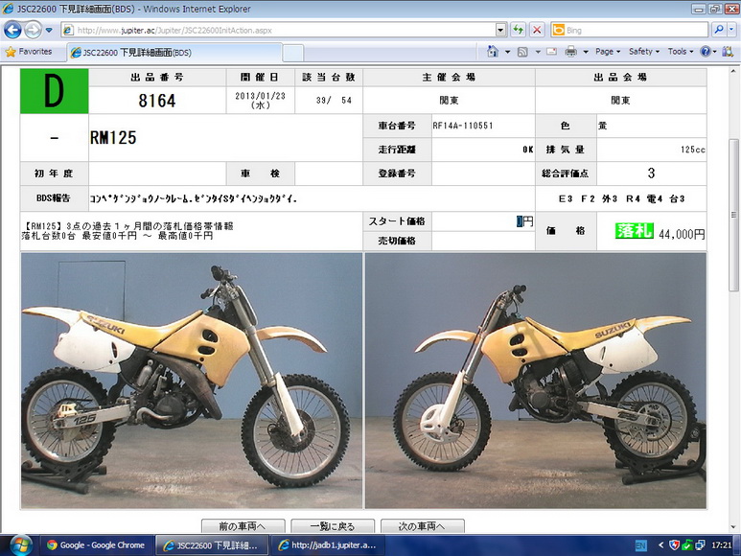Click the scrollbar down arrow

pyautogui.click(x=735, y=526)
